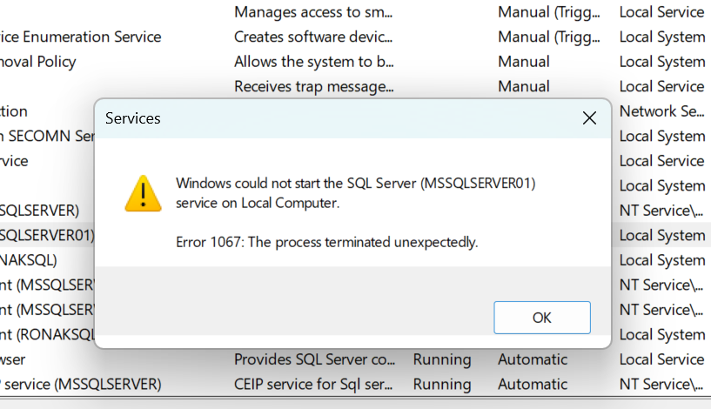
Task: Select the SECOMN Service row name
Action: click(x=47, y=136)
